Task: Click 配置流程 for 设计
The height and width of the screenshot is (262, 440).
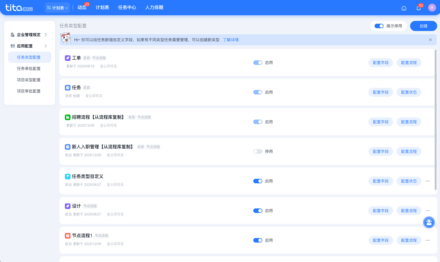Action: 409,211
